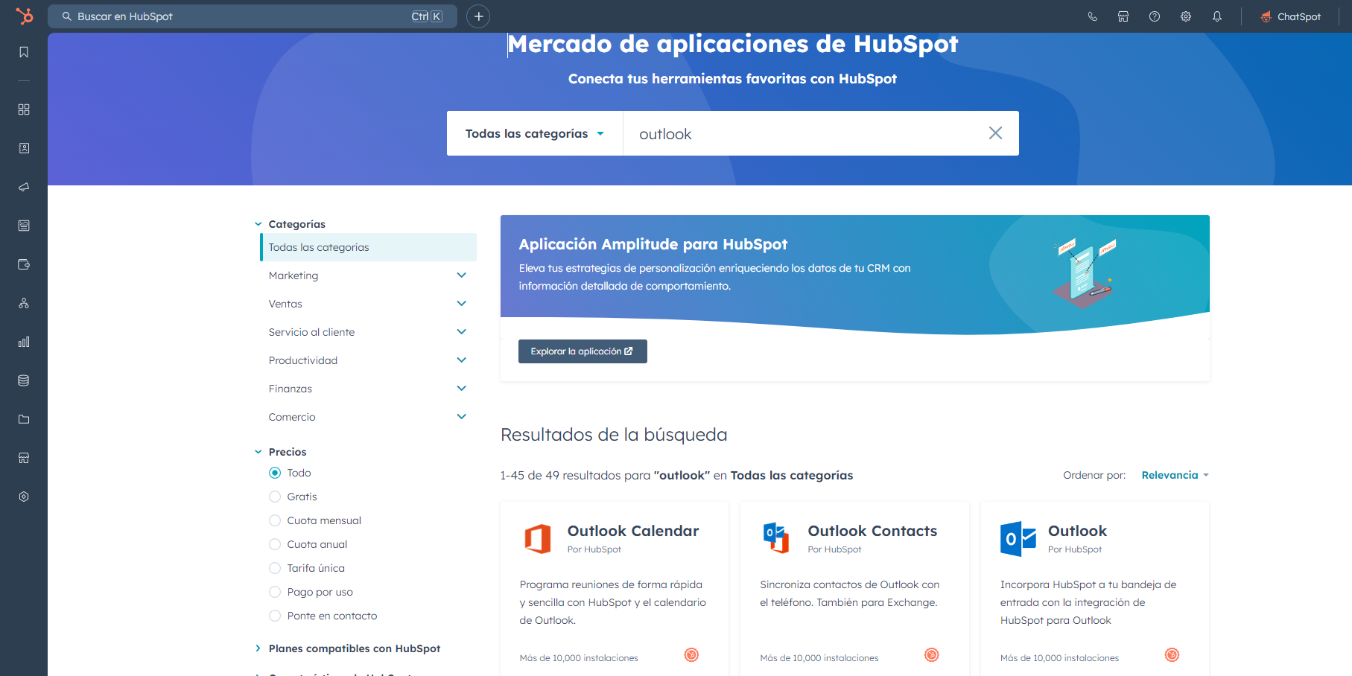Collapse the Categorías filter section

point(258,224)
